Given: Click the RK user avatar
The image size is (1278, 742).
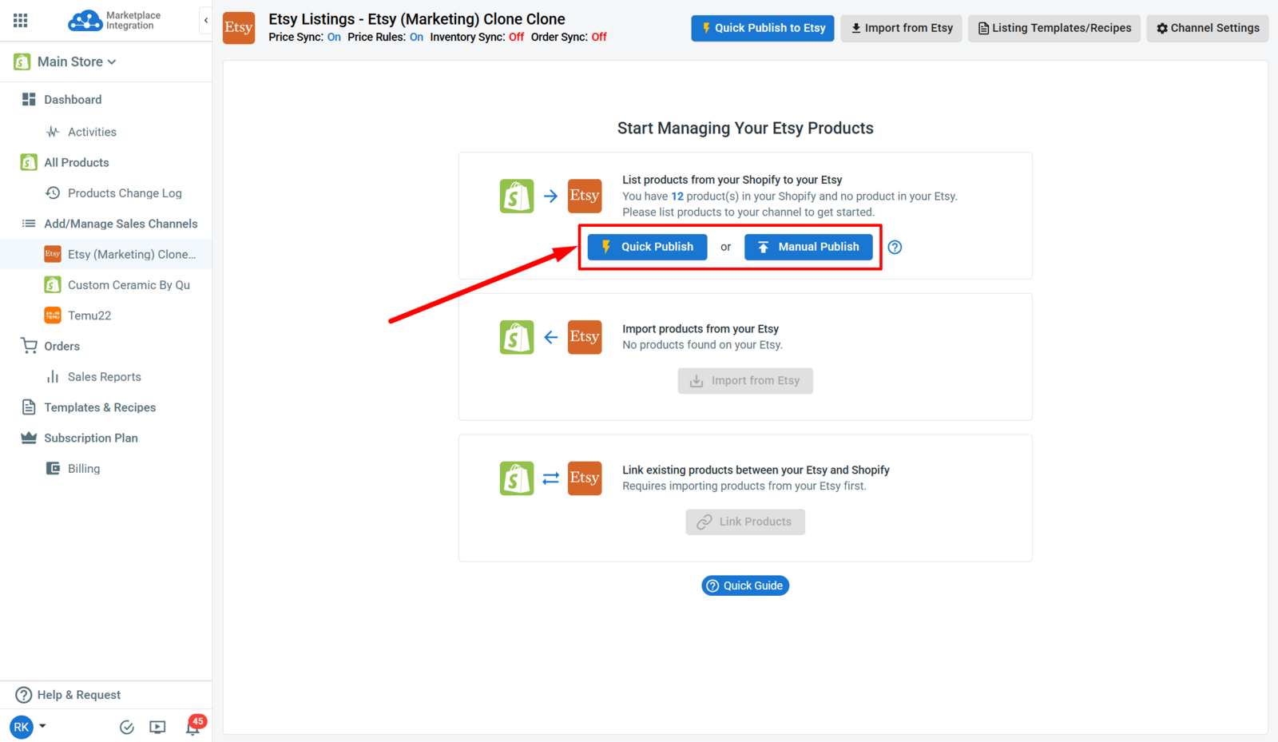Looking at the screenshot, I should pos(22,727).
